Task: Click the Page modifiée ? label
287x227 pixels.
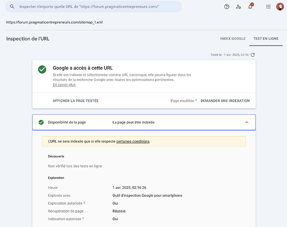Action: pyautogui.click(x=183, y=101)
